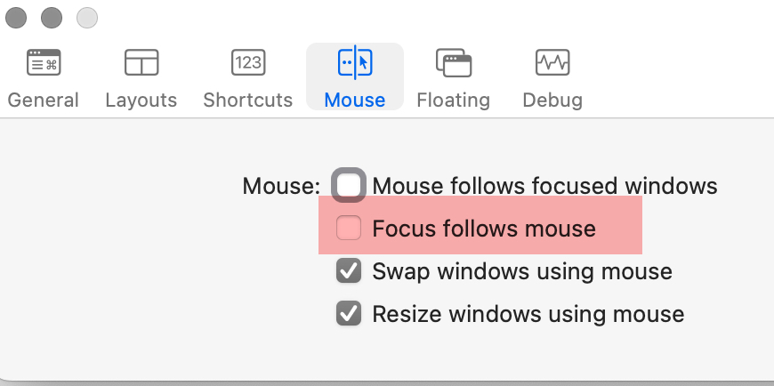Go to the Debug tab label
This screenshot has width=774, height=386.
(x=552, y=101)
